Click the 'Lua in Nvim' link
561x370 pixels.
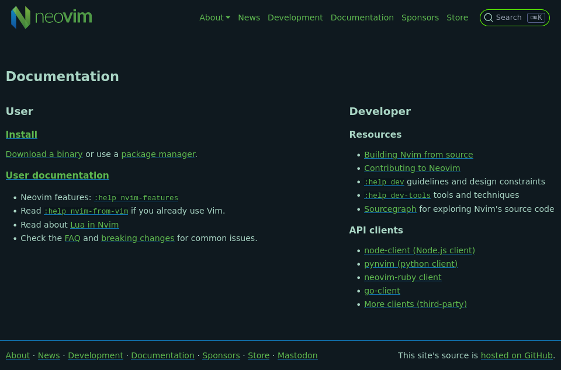point(94,225)
